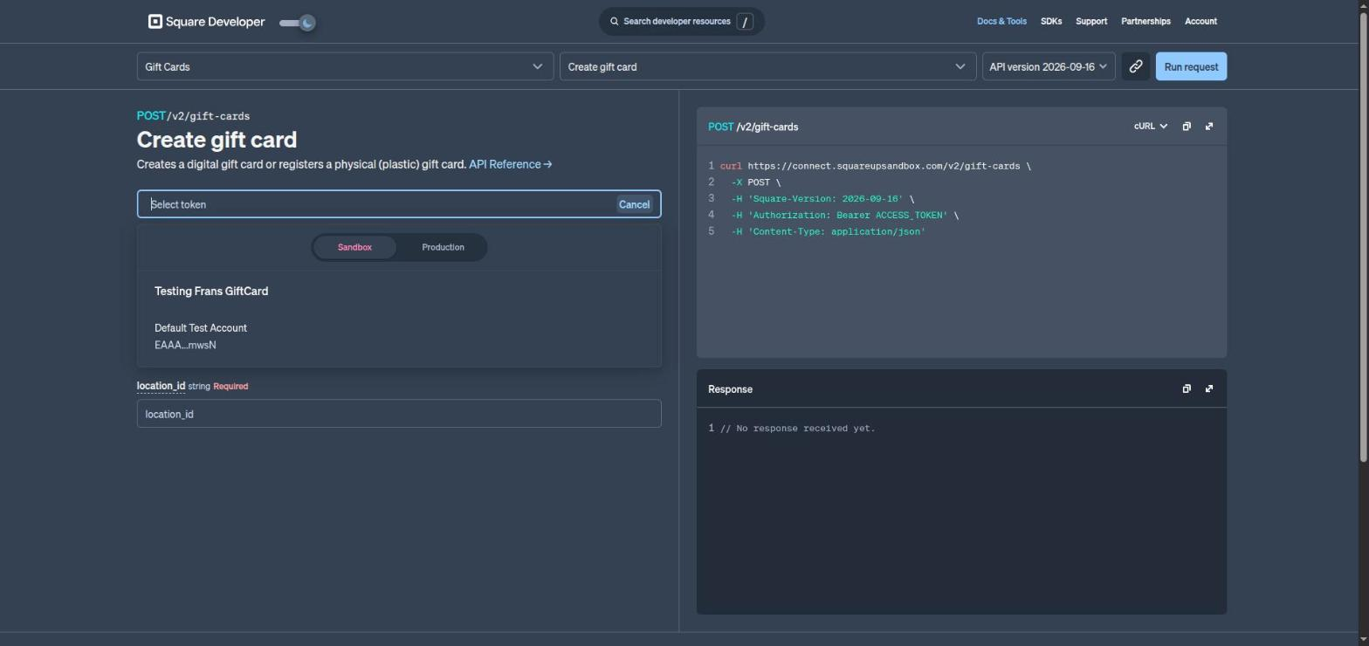Click the Square Developer logo icon
This screenshot has width=1369, height=646.
(155, 22)
